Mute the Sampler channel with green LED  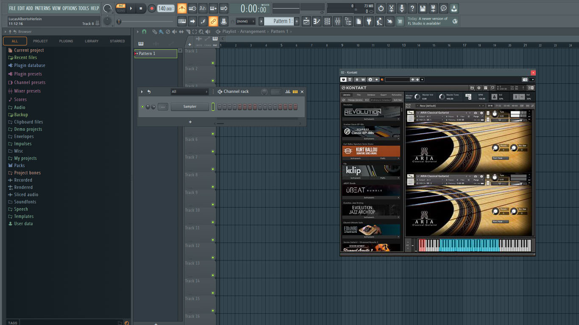[142, 107]
